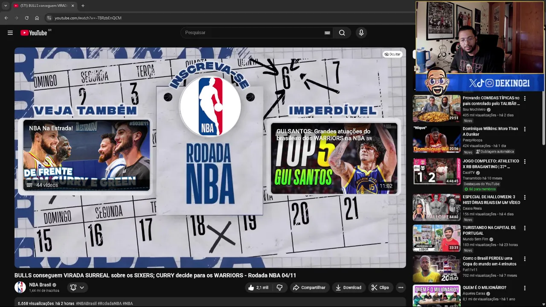
Task: Open options for JOGO COMPLETO video
Action: [x=525, y=162]
